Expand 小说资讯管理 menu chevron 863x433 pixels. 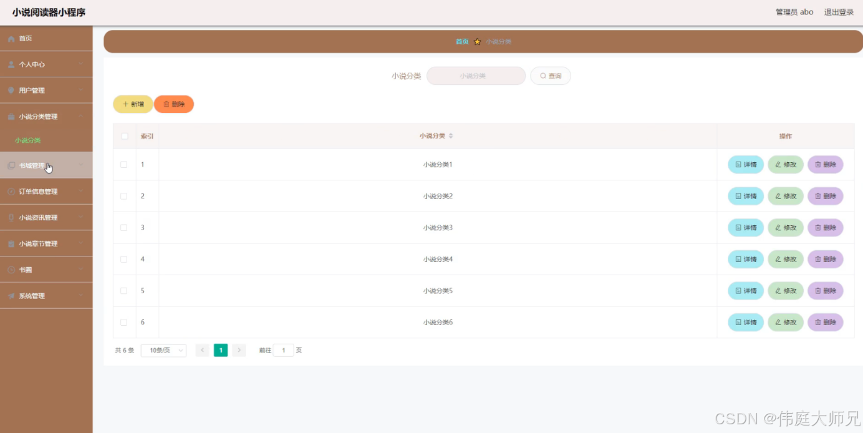[81, 218]
